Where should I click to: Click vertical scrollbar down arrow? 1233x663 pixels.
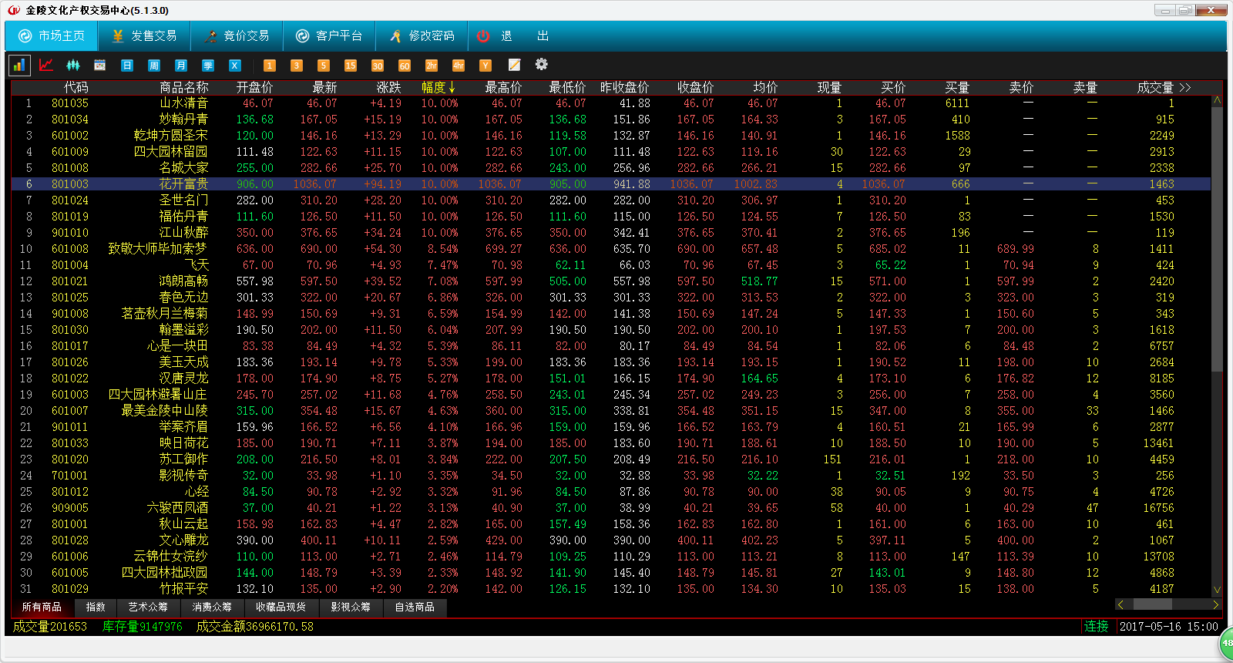1217,590
